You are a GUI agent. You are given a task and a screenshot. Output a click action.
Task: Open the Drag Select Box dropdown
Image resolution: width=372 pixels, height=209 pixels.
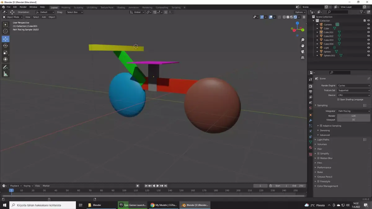[75, 12]
